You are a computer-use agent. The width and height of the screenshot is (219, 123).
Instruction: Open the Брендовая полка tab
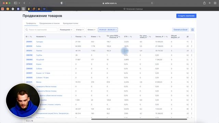(70, 23)
